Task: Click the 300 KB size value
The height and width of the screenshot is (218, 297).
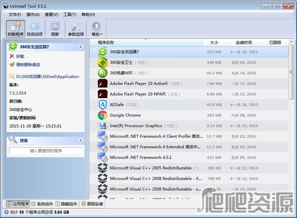Action: click(214, 168)
